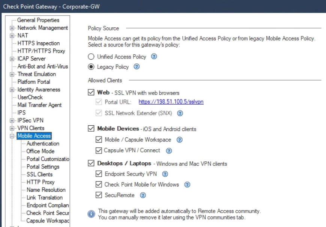This screenshot has height=227, width=326.
Task: Select Link Translation page
Action: (45, 197)
